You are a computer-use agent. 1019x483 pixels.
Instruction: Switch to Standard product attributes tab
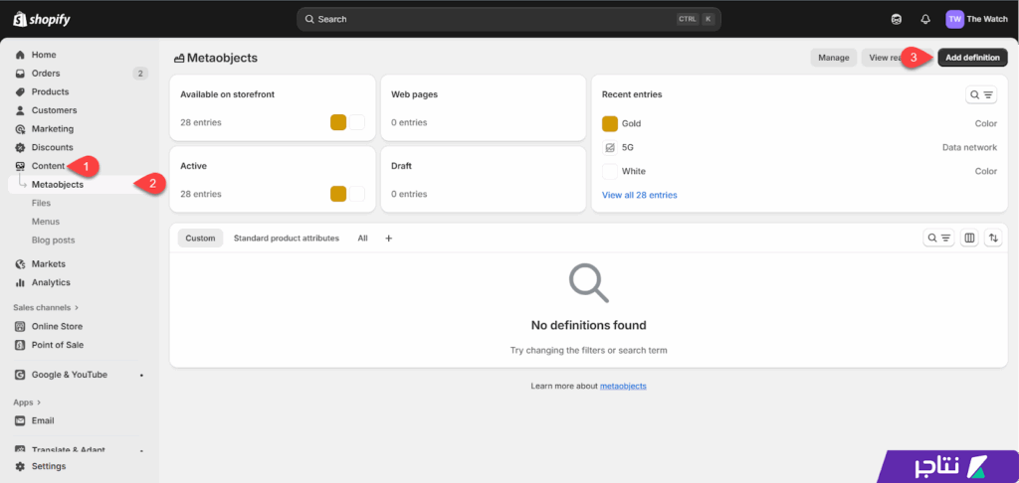pos(287,239)
